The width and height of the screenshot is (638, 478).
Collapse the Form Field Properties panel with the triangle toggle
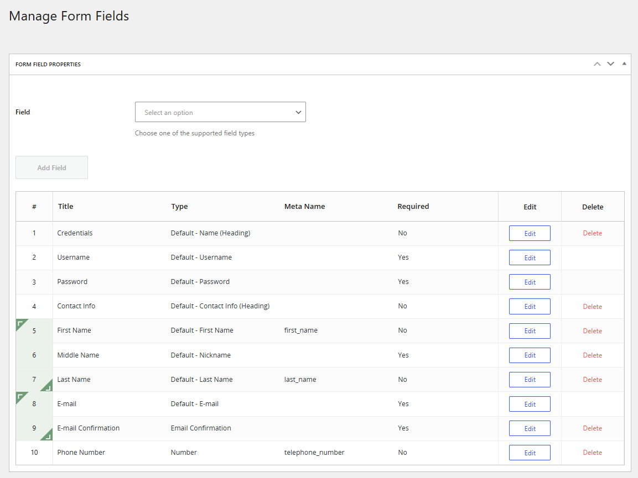tap(624, 64)
